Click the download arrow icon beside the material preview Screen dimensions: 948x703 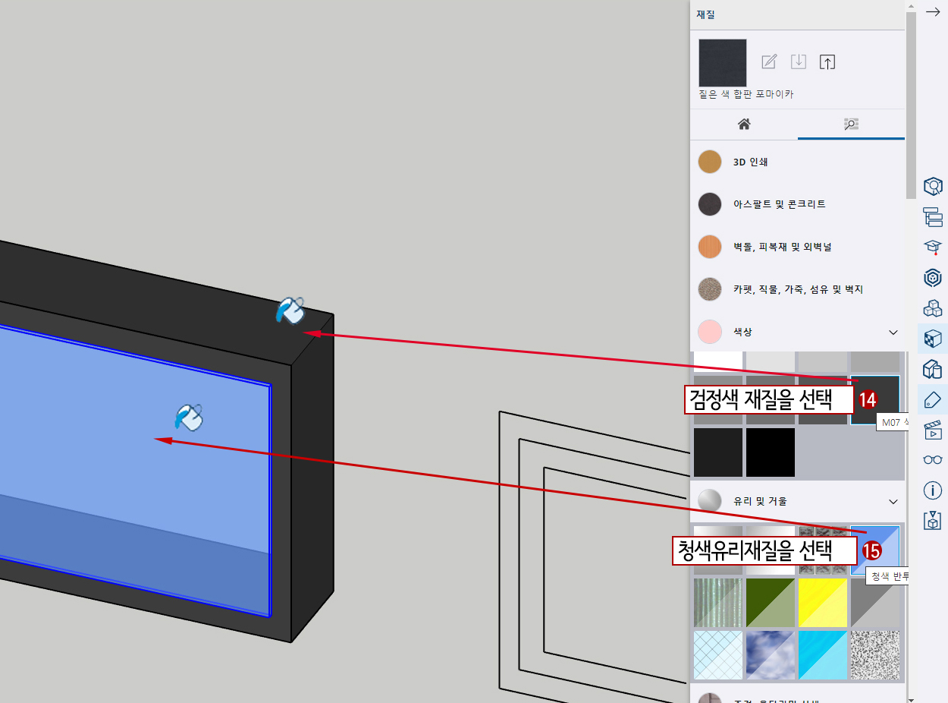click(798, 62)
